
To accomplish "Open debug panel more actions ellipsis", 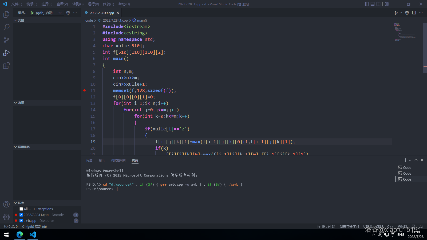I will [x=75, y=13].
